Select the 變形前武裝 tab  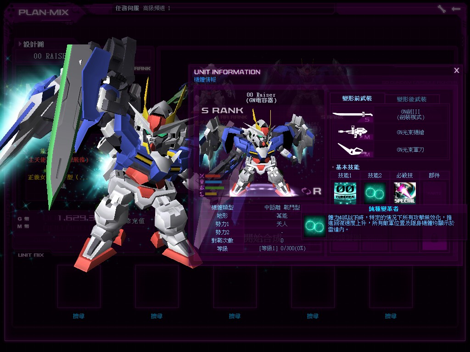click(x=357, y=99)
